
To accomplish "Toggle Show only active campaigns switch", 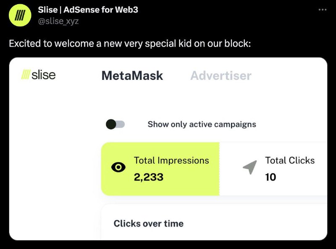I will pos(115,124).
